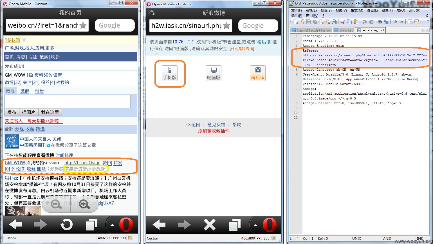Click the 我在这里 button

50,112
